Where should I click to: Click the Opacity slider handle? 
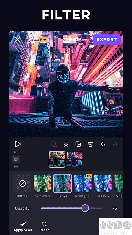85,208
